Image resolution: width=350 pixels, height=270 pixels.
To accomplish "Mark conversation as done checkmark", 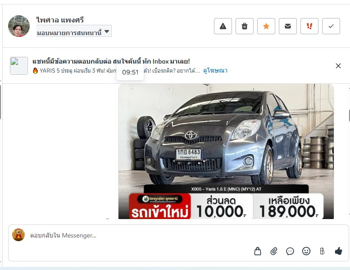I will (x=331, y=26).
